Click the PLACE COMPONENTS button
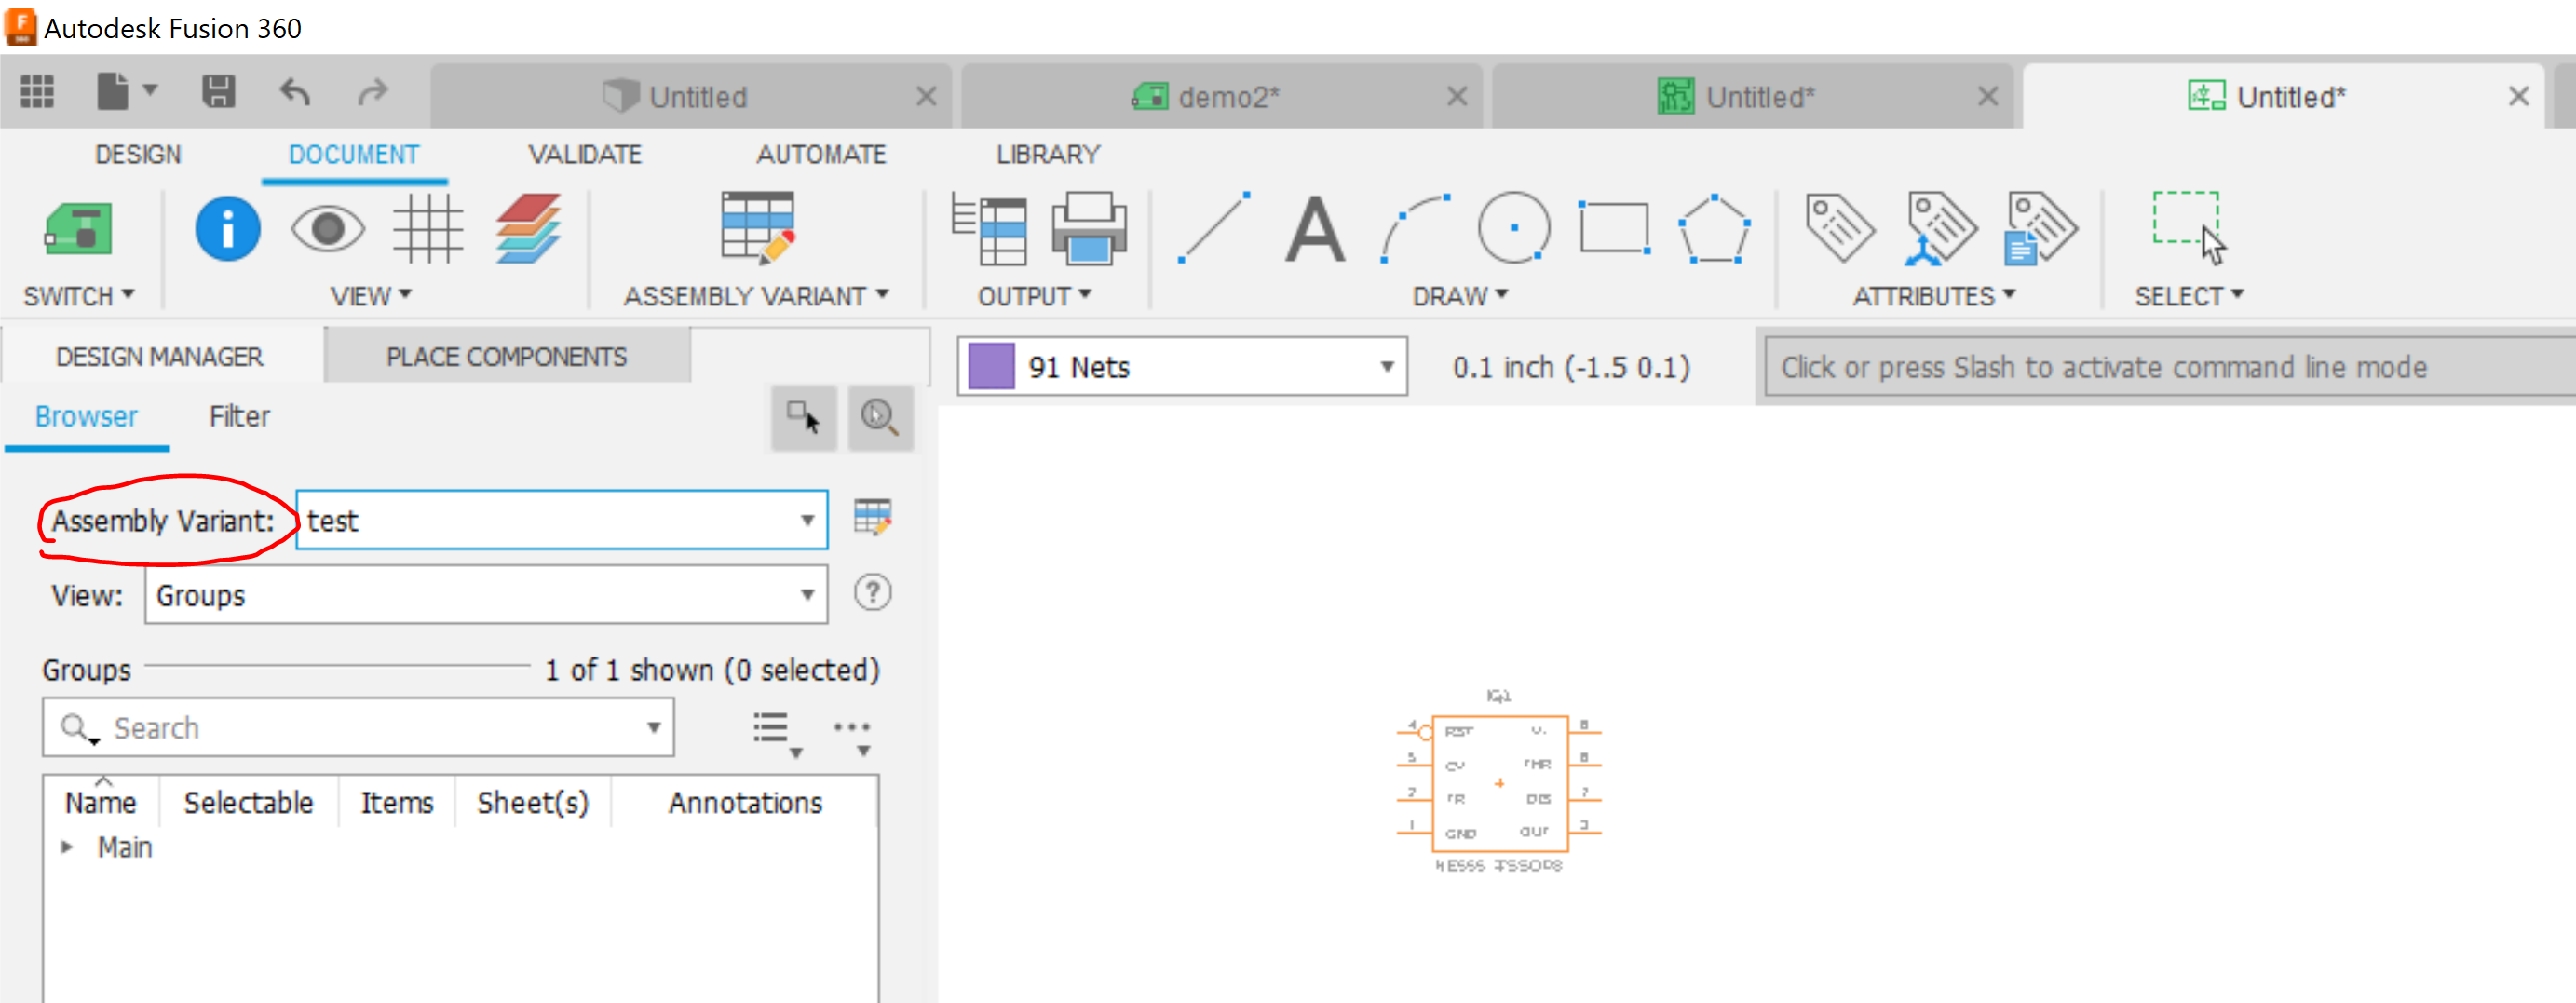This screenshot has height=1003, width=2576. 505,355
